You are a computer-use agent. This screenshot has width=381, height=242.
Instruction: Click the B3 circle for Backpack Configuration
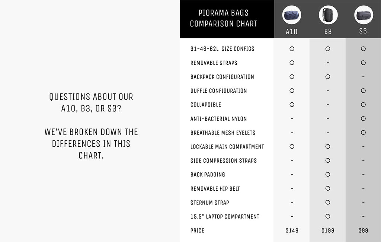(x=328, y=77)
